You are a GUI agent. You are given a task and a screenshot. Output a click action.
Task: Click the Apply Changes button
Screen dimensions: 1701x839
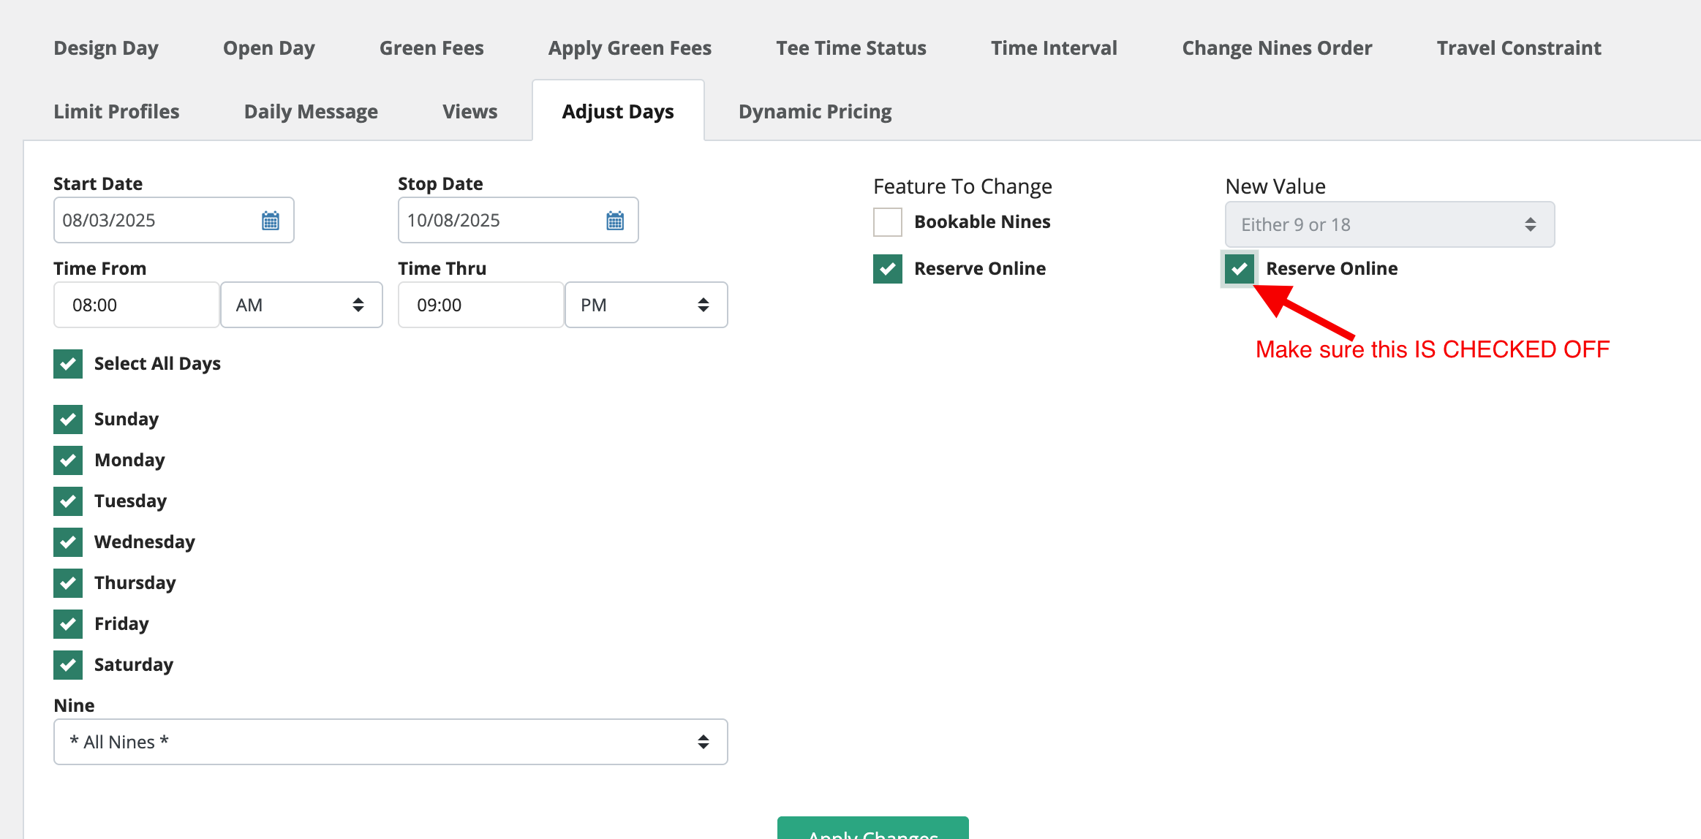click(872, 830)
